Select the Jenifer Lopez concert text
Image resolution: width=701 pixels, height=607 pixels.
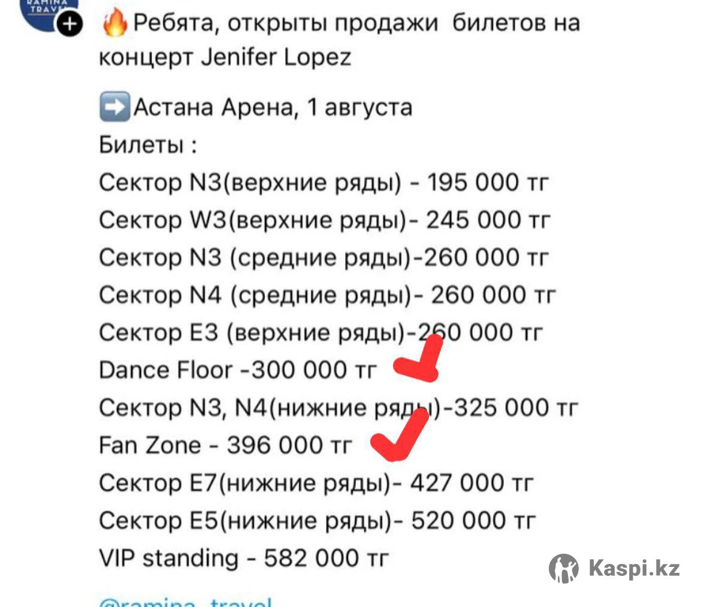(x=225, y=57)
